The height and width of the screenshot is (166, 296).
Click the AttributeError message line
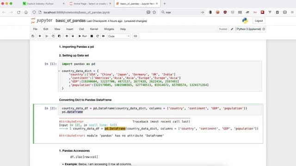111,136
